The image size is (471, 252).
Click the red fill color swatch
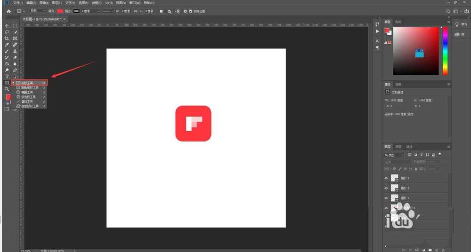click(x=60, y=11)
